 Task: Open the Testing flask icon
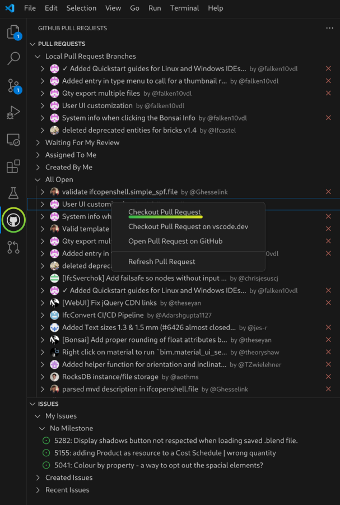click(13, 193)
